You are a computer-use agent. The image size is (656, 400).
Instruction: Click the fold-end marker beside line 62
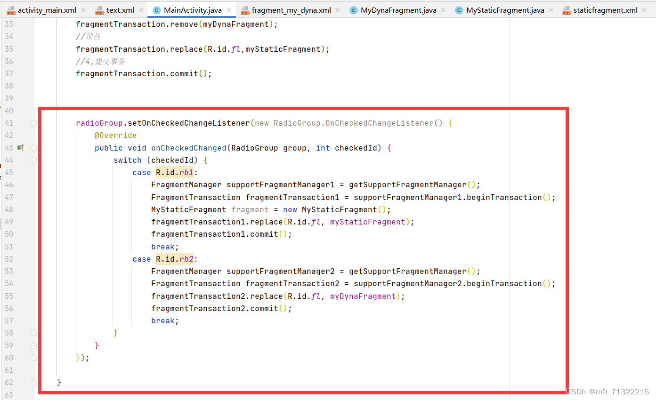[33, 383]
